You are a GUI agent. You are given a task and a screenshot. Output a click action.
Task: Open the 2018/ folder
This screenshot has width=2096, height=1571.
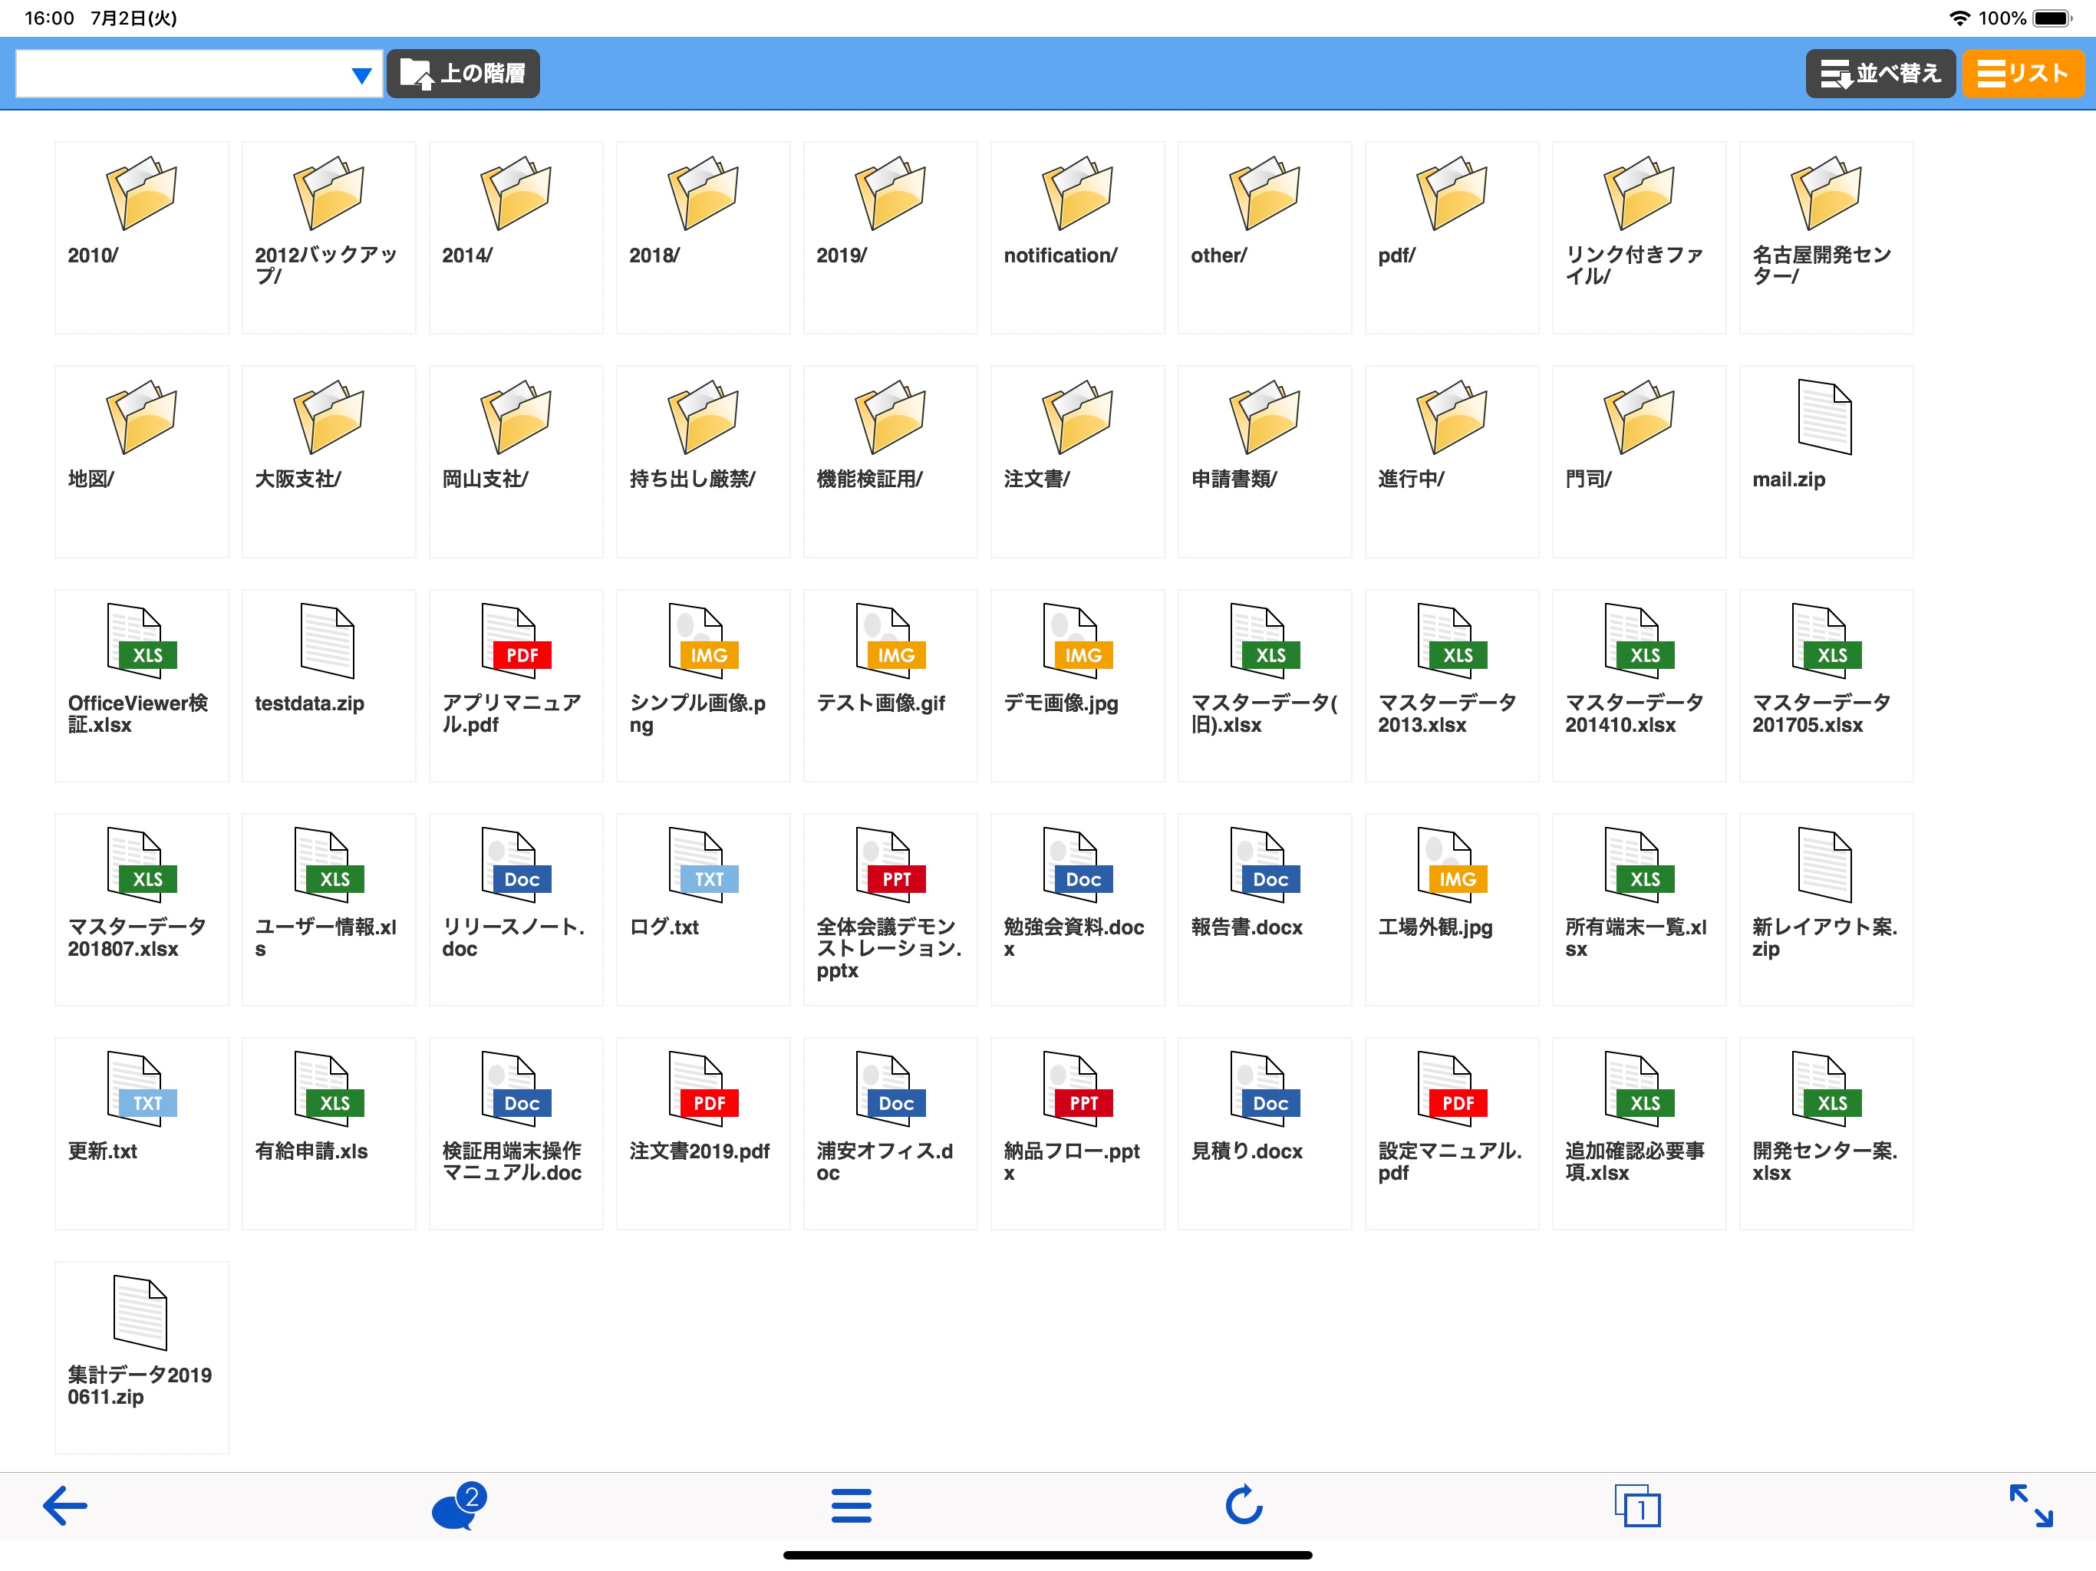coord(703,238)
